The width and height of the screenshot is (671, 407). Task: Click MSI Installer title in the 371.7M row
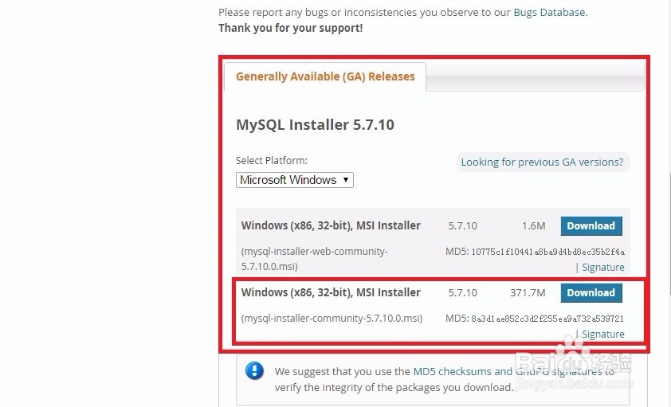[331, 292]
